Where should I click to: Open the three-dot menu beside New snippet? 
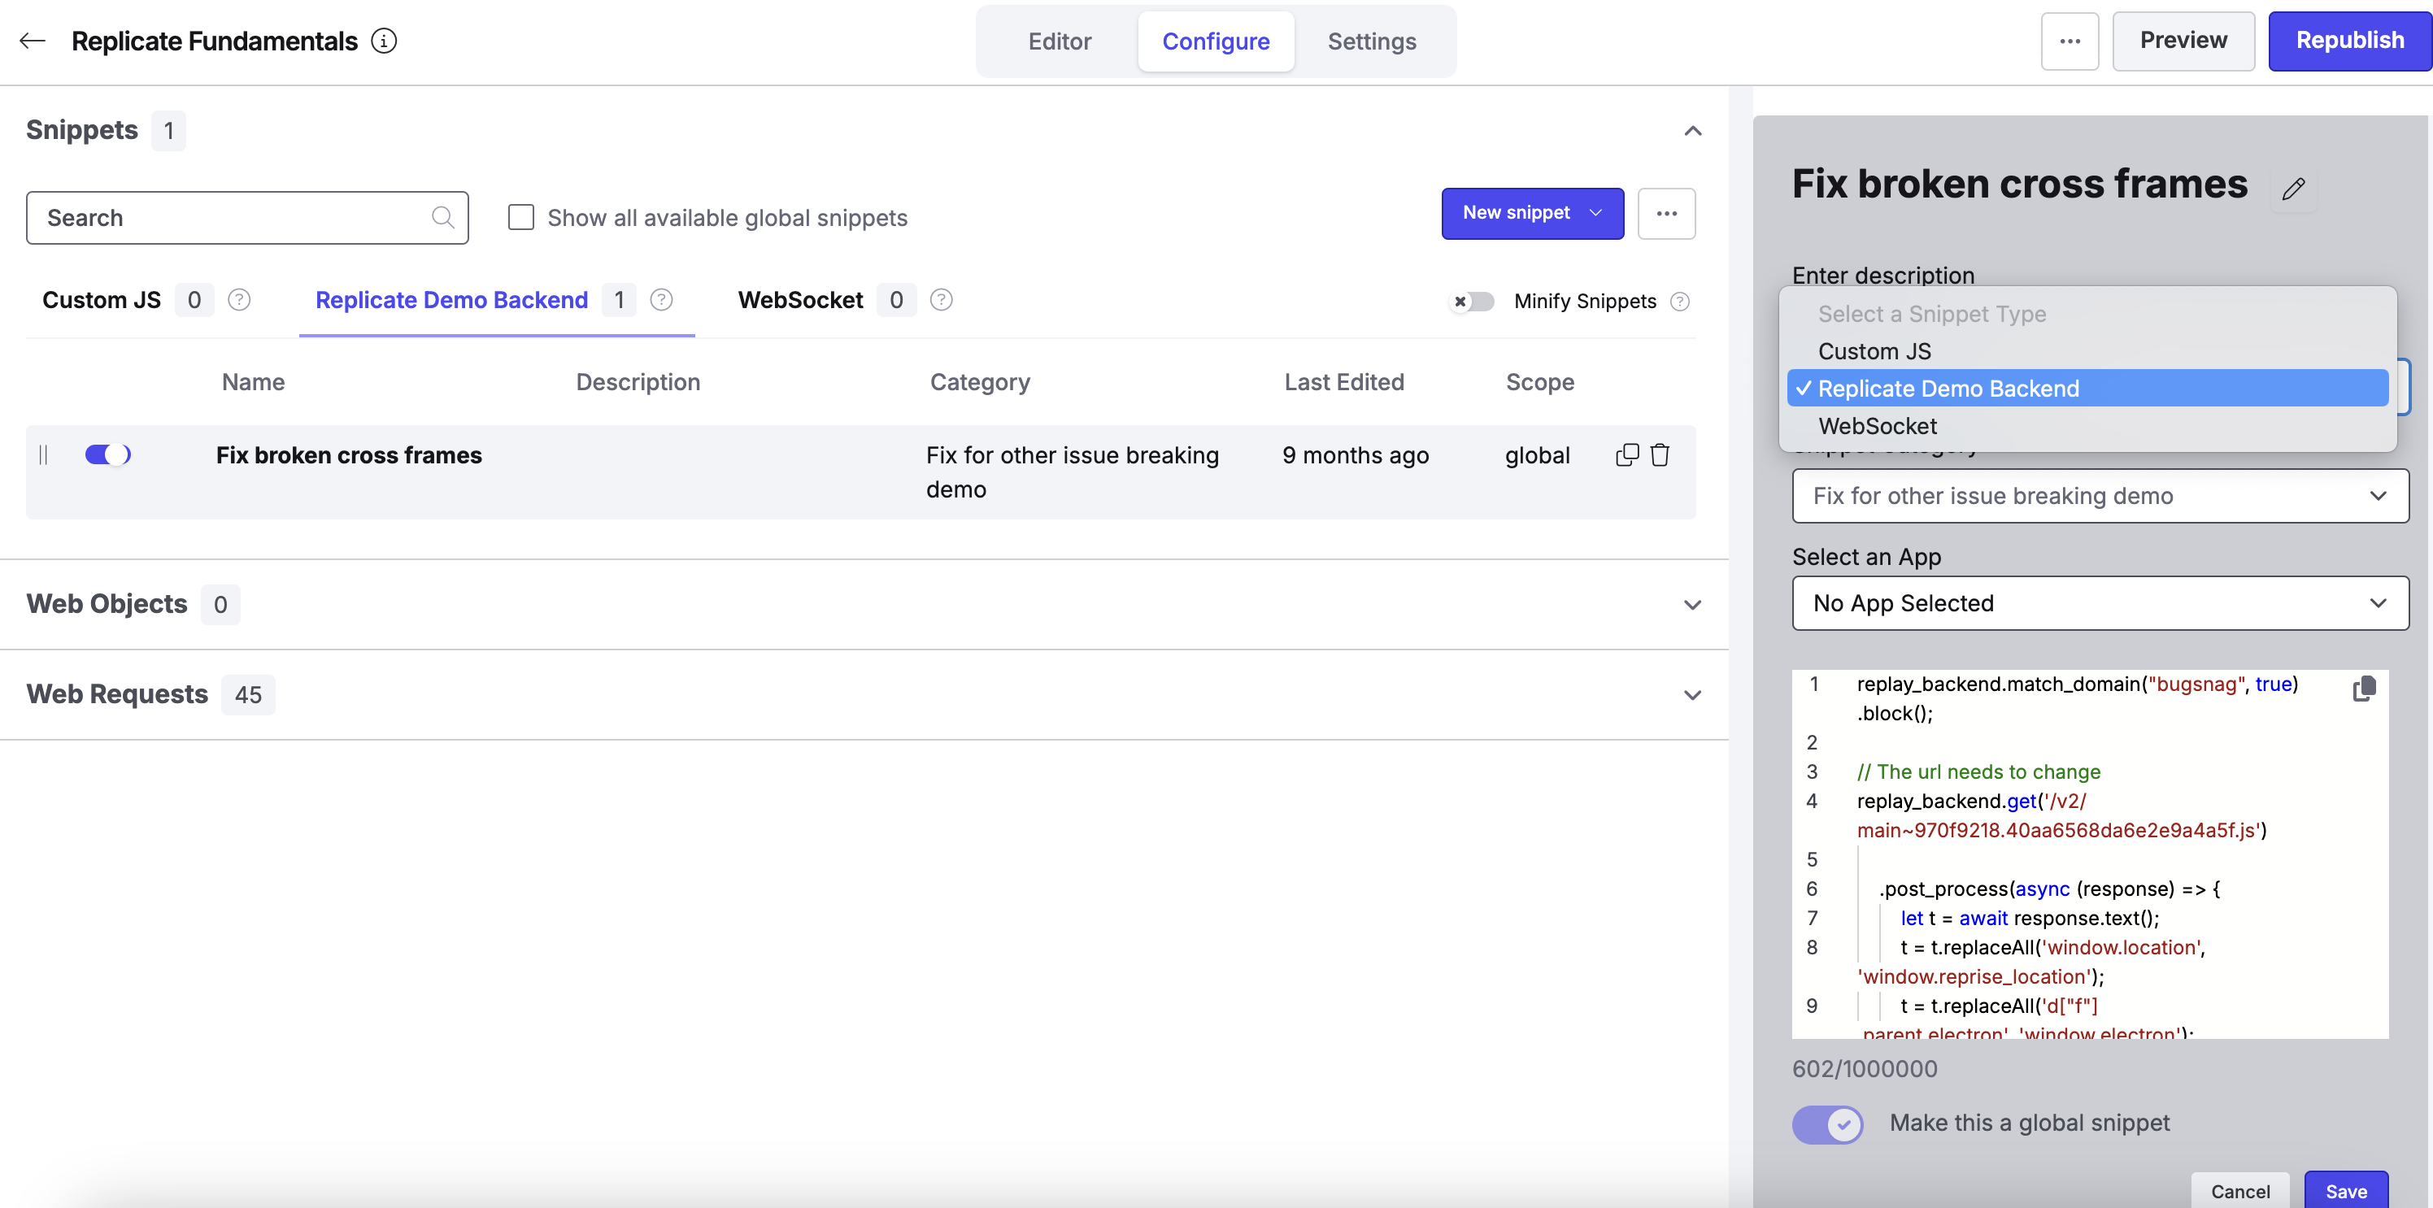1666,214
